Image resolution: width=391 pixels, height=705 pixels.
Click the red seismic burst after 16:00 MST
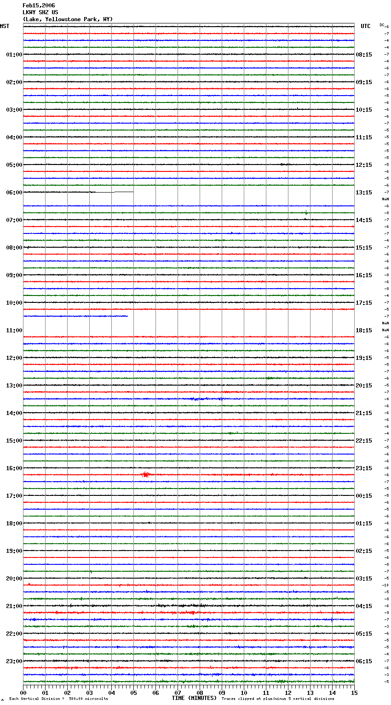146,474
